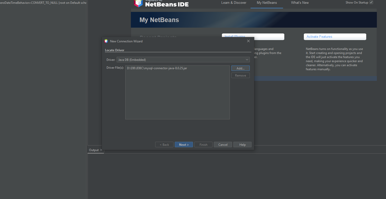Screen dimensions: 386x199
Task: Cancel the New Connection Wizard
Action: click(223, 144)
